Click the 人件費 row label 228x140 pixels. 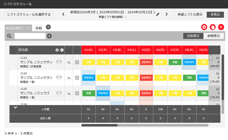(45, 109)
